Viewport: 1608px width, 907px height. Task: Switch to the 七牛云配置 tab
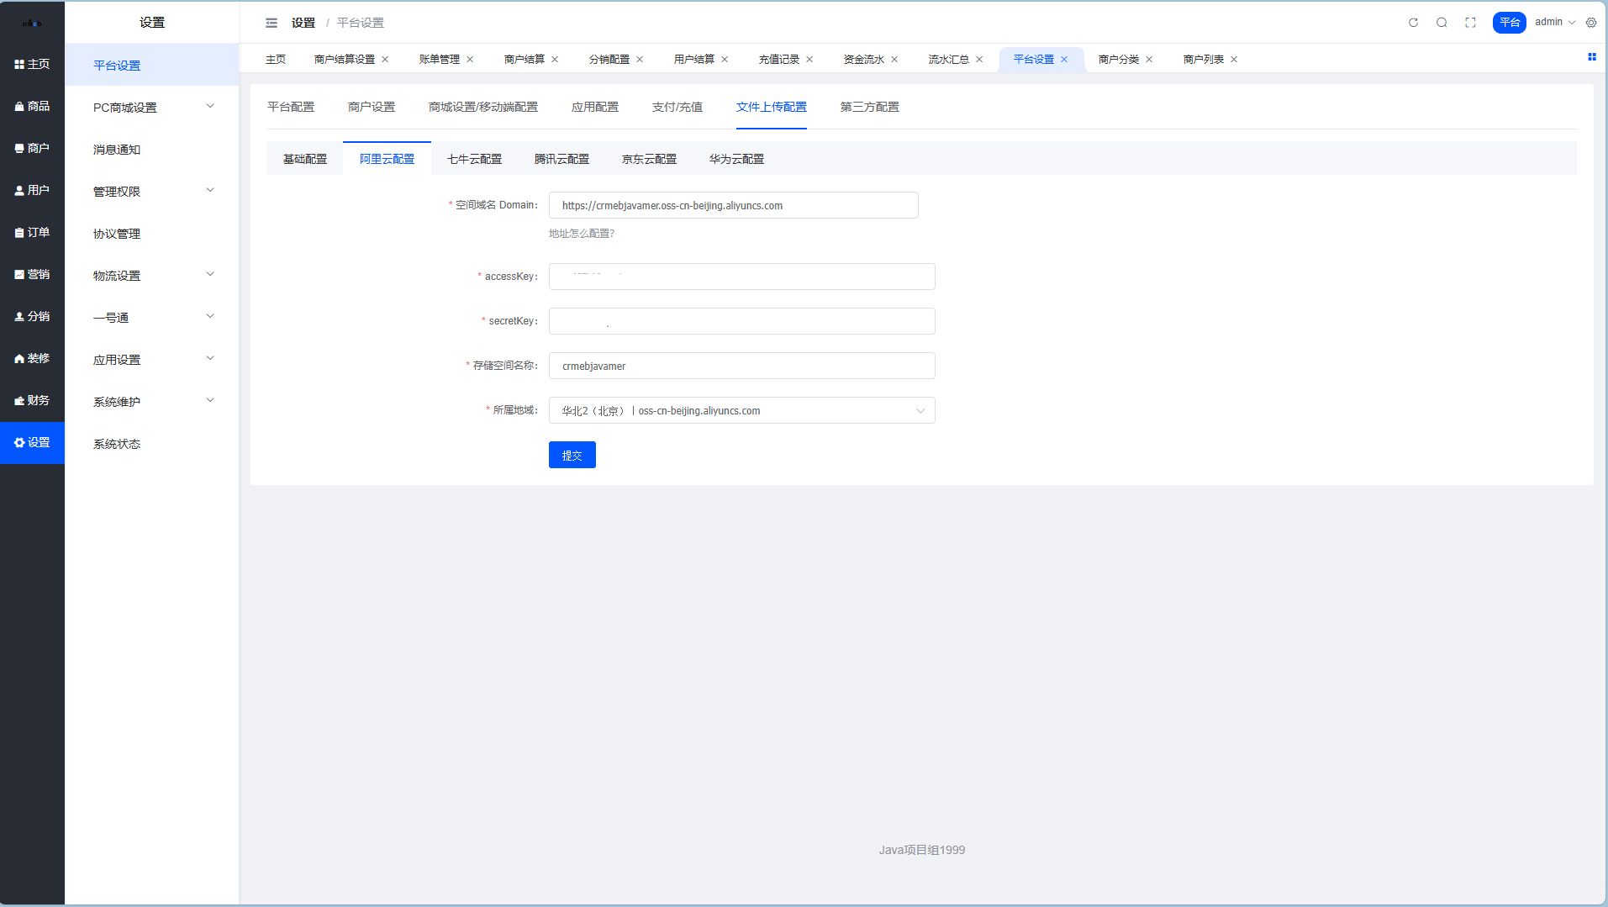(474, 159)
